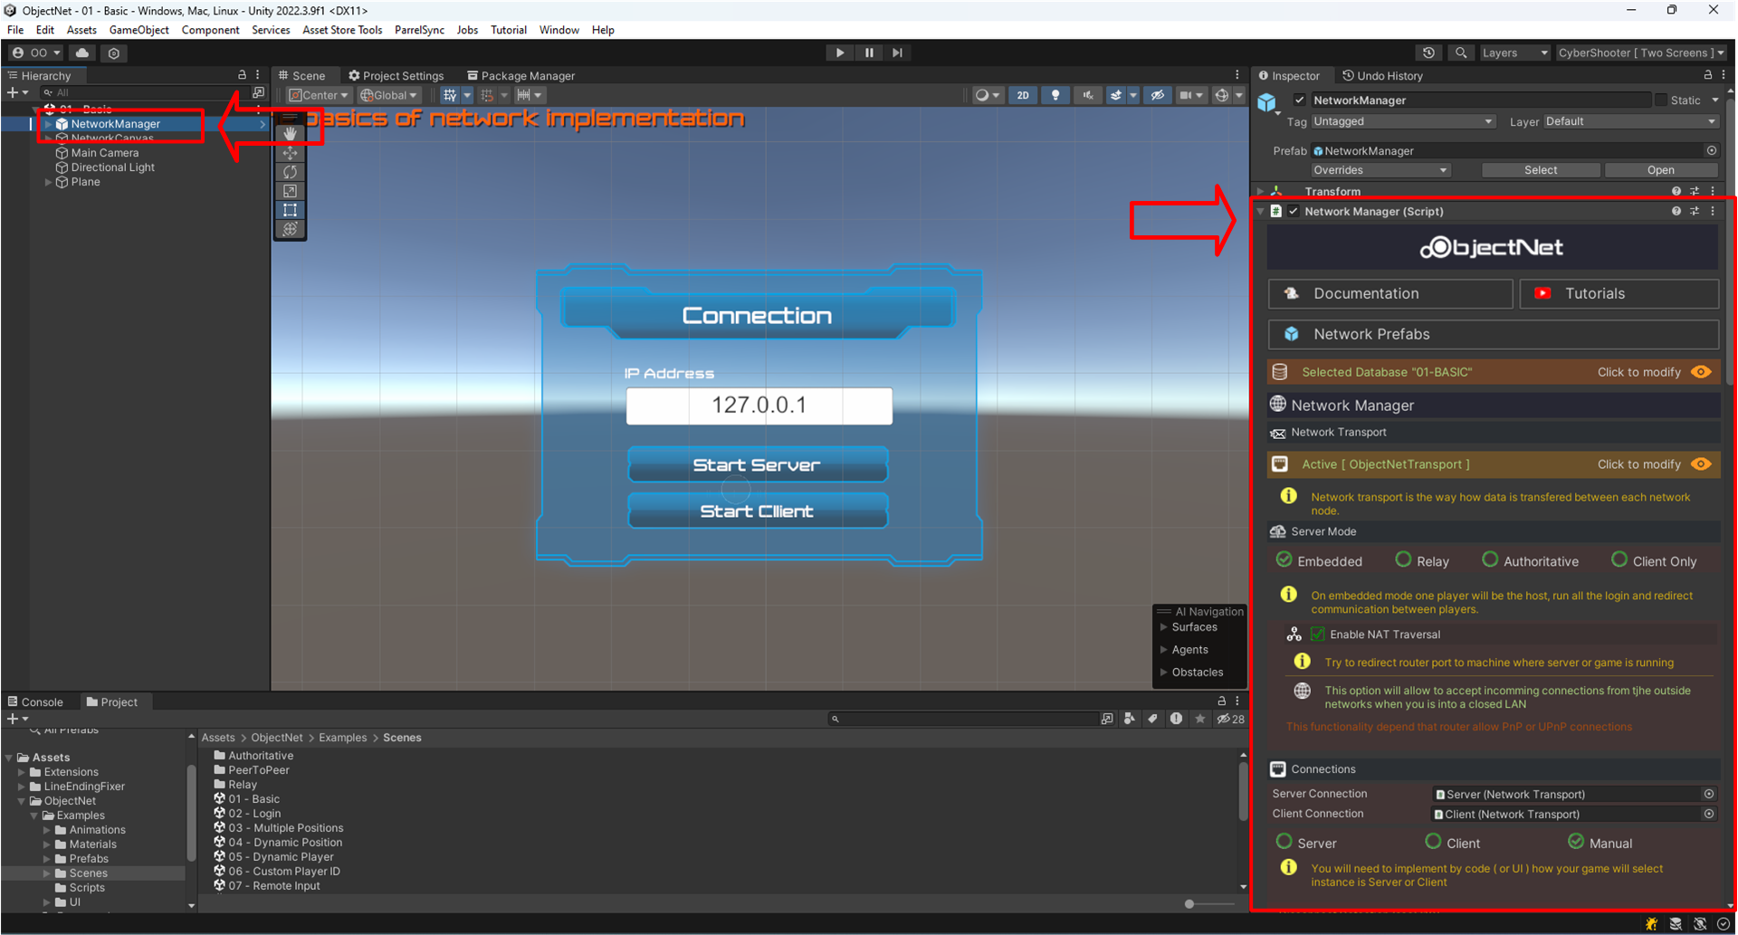Open the Network Prefabs button

point(1494,334)
